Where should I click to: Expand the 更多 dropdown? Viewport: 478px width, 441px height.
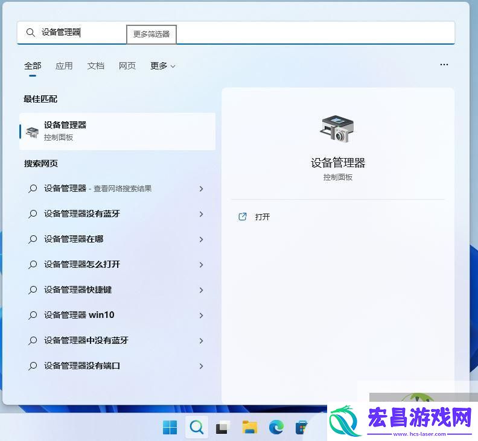coord(163,66)
